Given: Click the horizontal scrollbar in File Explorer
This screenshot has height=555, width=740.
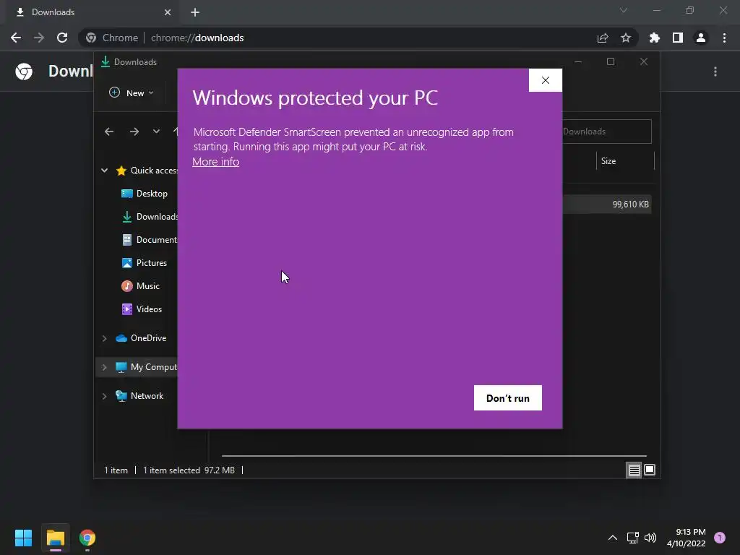Looking at the screenshot, I should point(434,456).
